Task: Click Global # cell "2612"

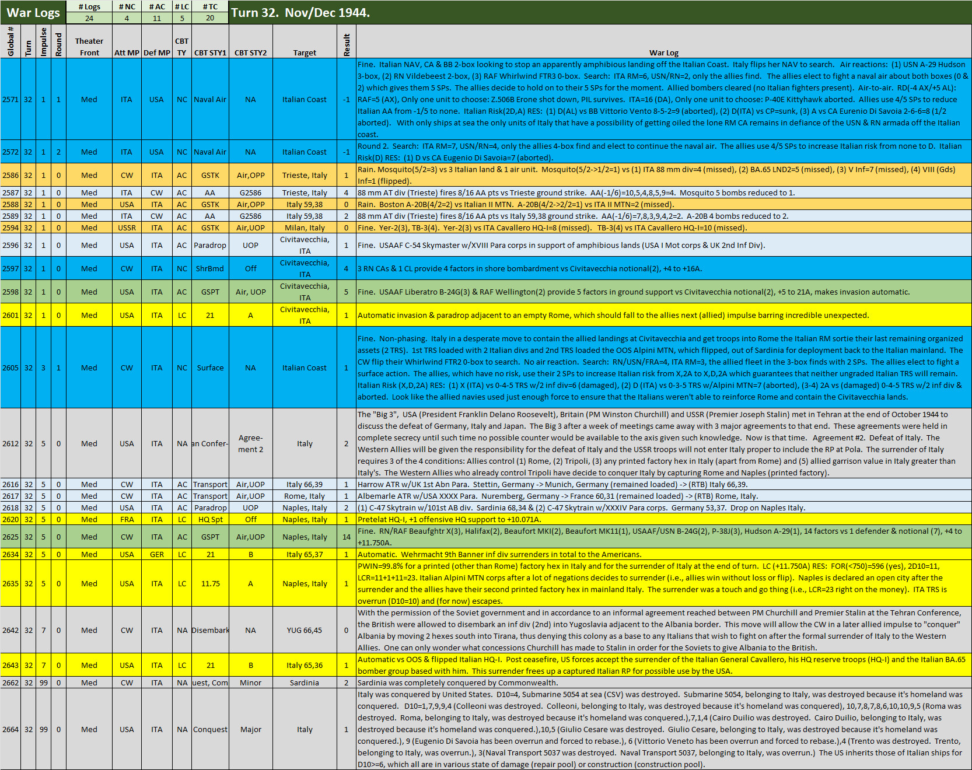Action: (x=11, y=443)
